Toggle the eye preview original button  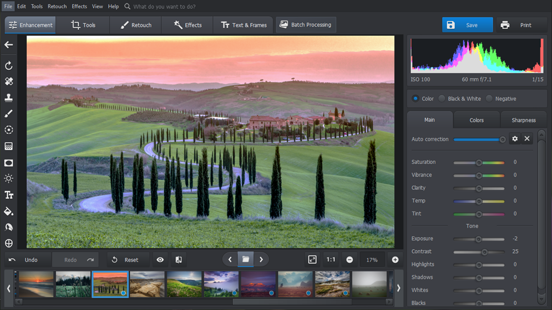click(x=160, y=260)
